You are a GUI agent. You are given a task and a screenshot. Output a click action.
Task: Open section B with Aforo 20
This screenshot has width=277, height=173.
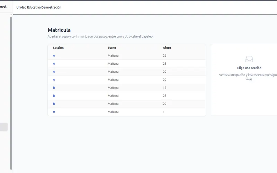click(54, 104)
